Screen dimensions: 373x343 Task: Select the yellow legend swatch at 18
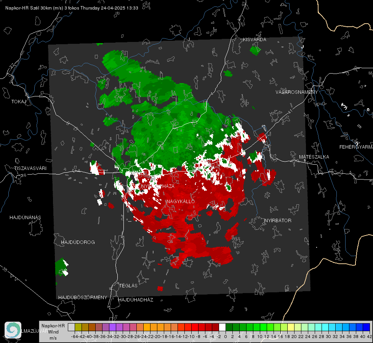291,327
